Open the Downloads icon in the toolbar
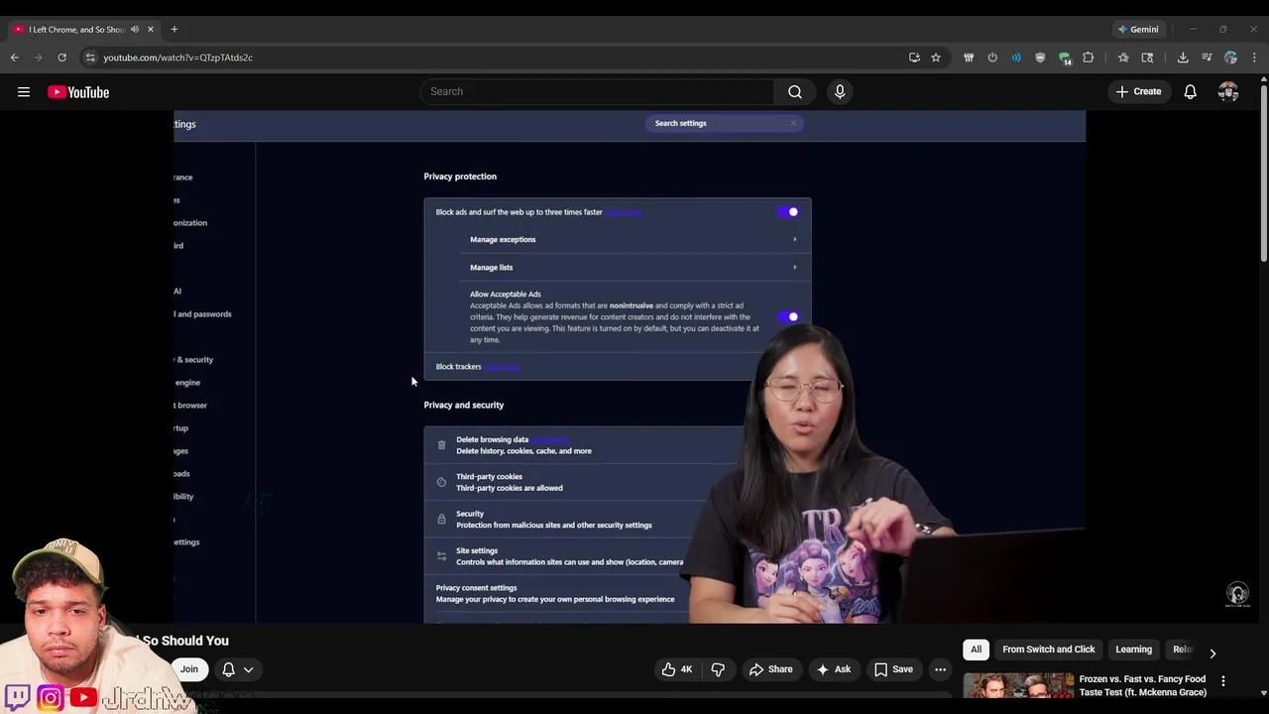This screenshot has height=714, width=1269. click(x=1183, y=58)
